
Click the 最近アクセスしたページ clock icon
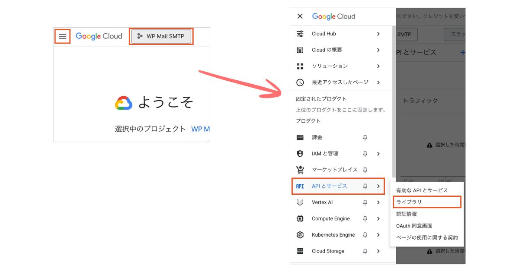300,82
